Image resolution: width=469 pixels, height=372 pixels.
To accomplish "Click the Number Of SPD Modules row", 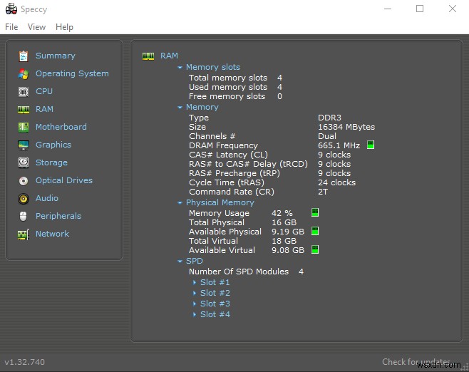I will [246, 272].
